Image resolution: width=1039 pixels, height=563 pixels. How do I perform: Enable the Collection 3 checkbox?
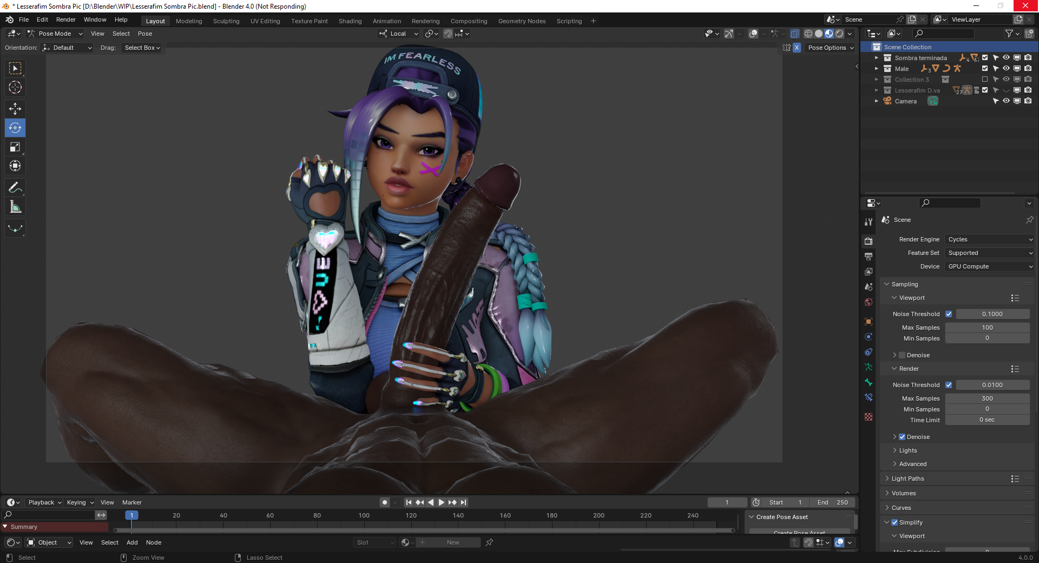pyautogui.click(x=985, y=80)
